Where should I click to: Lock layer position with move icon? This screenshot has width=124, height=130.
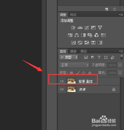point(83,73)
